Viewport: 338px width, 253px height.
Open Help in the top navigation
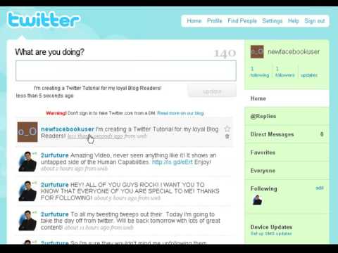pyautogui.click(x=294, y=21)
